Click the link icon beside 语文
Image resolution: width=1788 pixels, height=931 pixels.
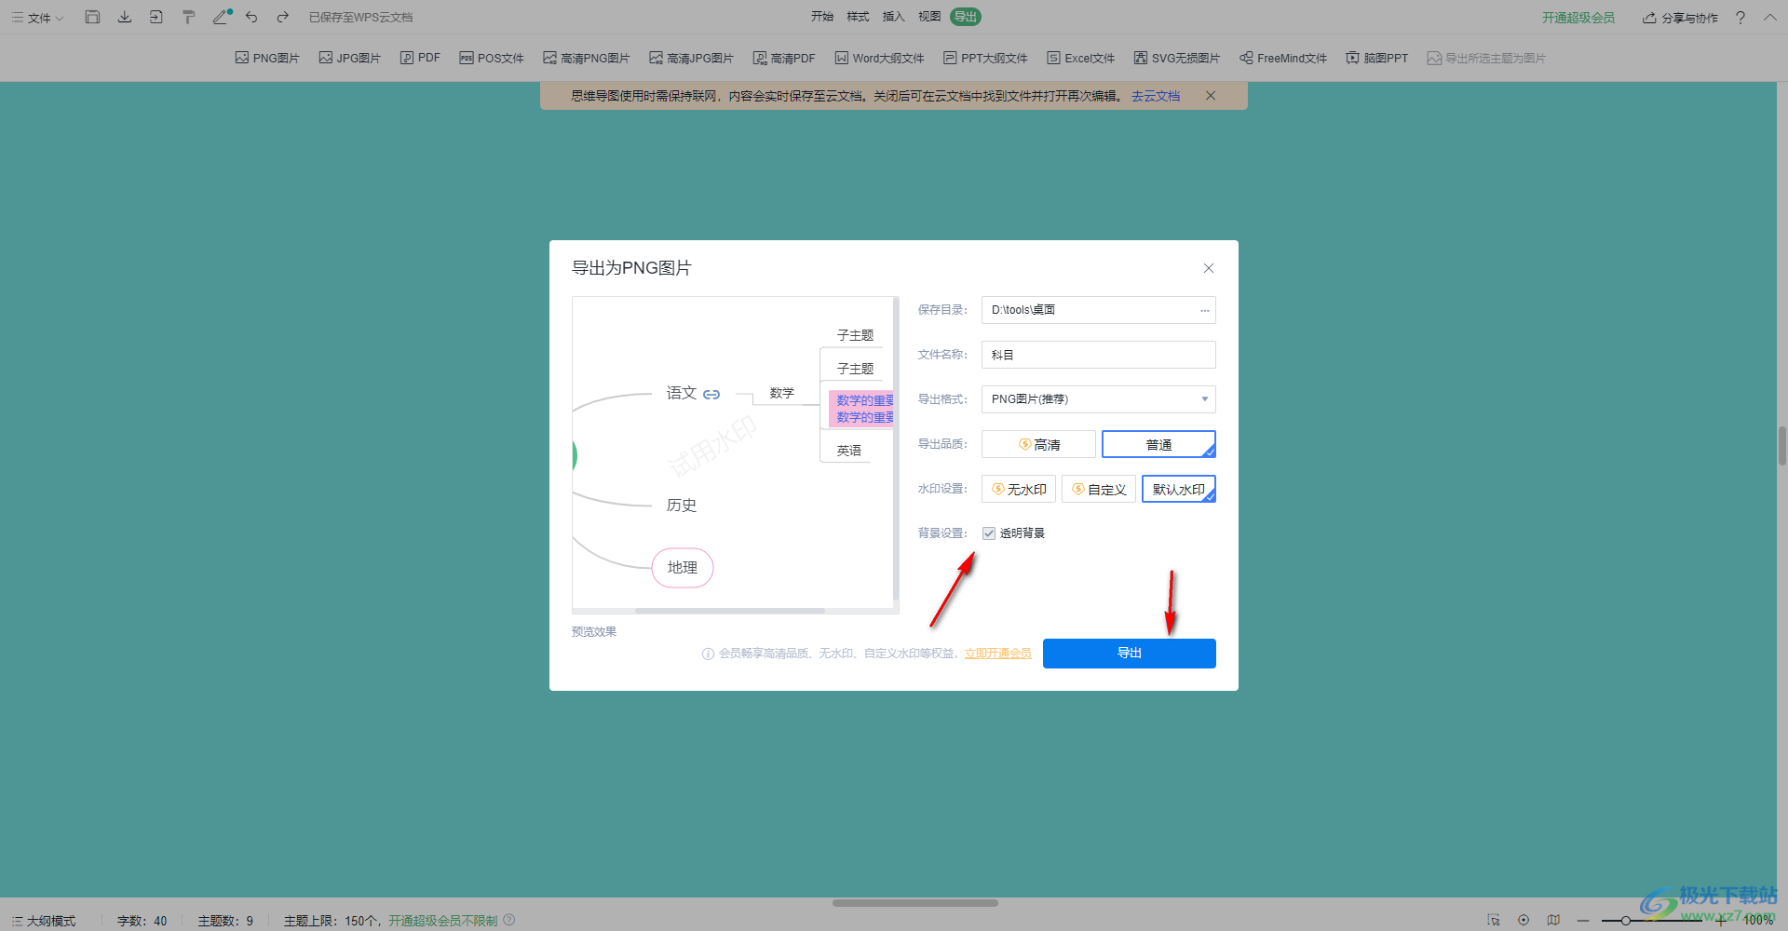pos(711,395)
